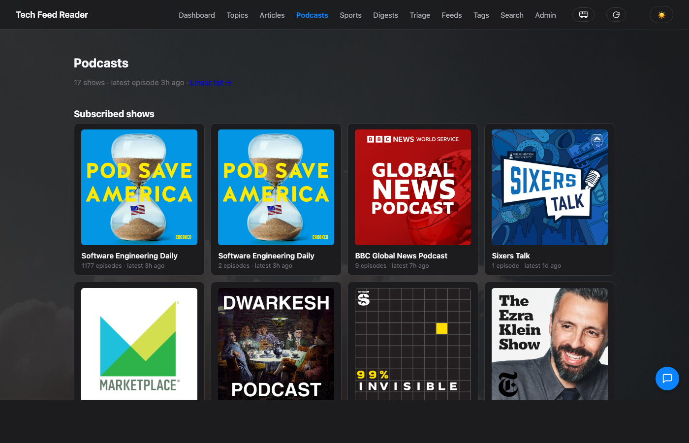The image size is (689, 443).
Task: Open Pod Save America cover with 1177 episodes
Action: (x=139, y=187)
